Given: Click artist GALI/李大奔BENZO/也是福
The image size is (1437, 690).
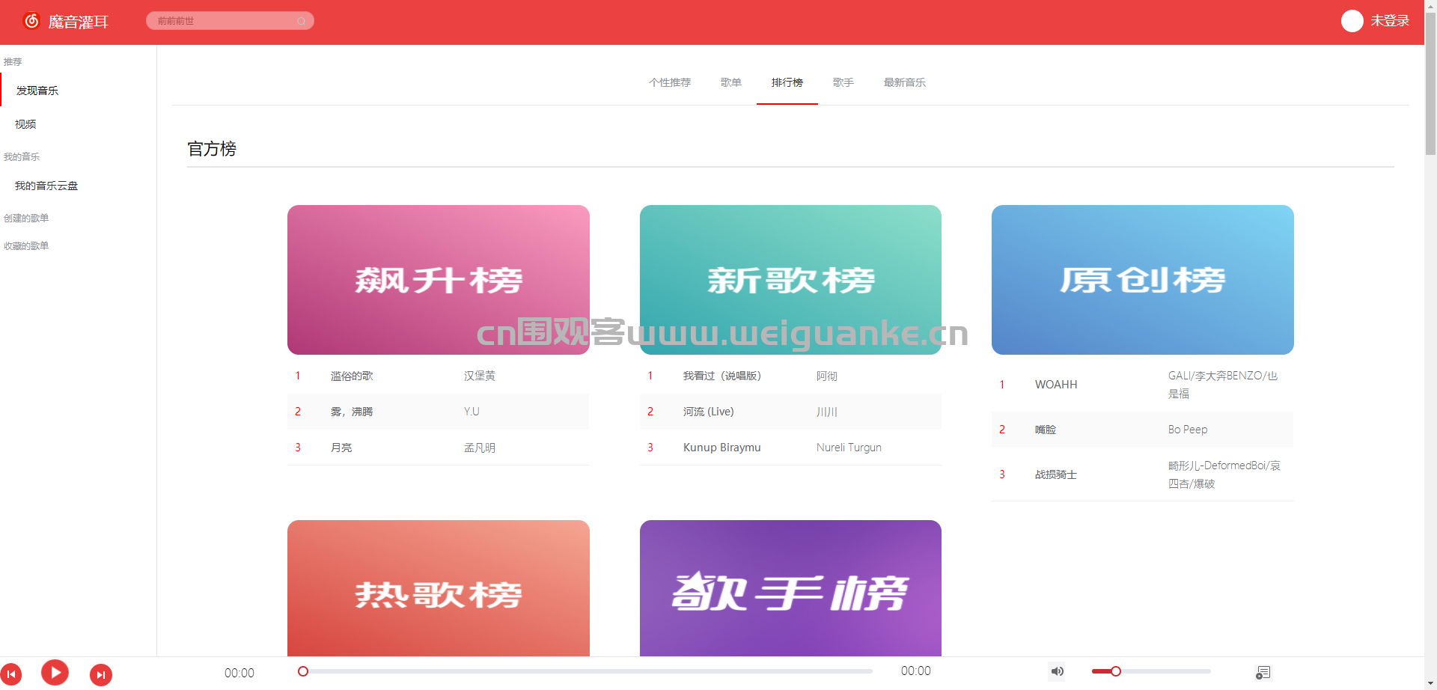Looking at the screenshot, I should 1223,385.
